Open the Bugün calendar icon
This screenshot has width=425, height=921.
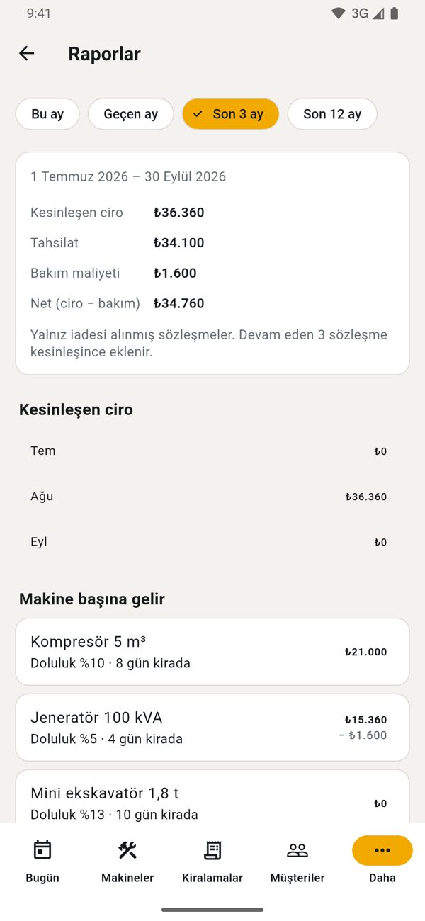tap(42, 850)
